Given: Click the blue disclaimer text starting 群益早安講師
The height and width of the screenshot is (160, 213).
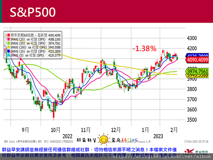Looking at the screenshot, I should click(91, 153).
